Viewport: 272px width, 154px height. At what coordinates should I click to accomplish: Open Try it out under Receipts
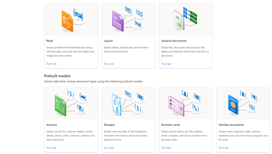coord(109,148)
